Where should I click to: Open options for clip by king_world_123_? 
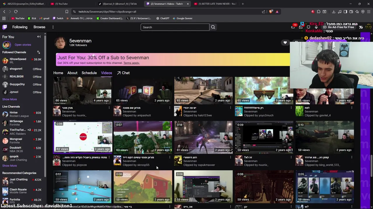click(x=351, y=157)
